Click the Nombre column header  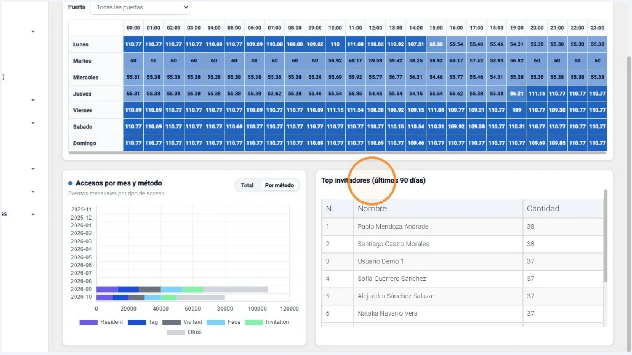click(438, 209)
